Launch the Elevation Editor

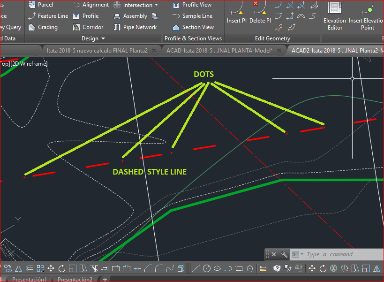pos(334,16)
